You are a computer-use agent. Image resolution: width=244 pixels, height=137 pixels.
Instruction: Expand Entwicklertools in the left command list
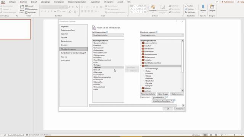point(93,87)
